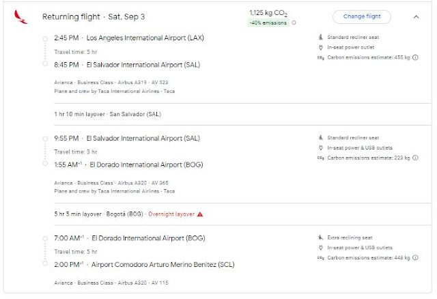Click the In-seat power outlet plug icon
This screenshot has width=437, height=299.
point(321,48)
